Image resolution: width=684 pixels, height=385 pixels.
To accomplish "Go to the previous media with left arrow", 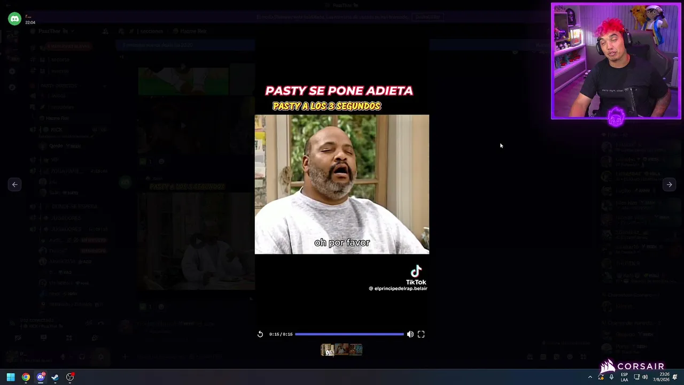I will (x=15, y=184).
